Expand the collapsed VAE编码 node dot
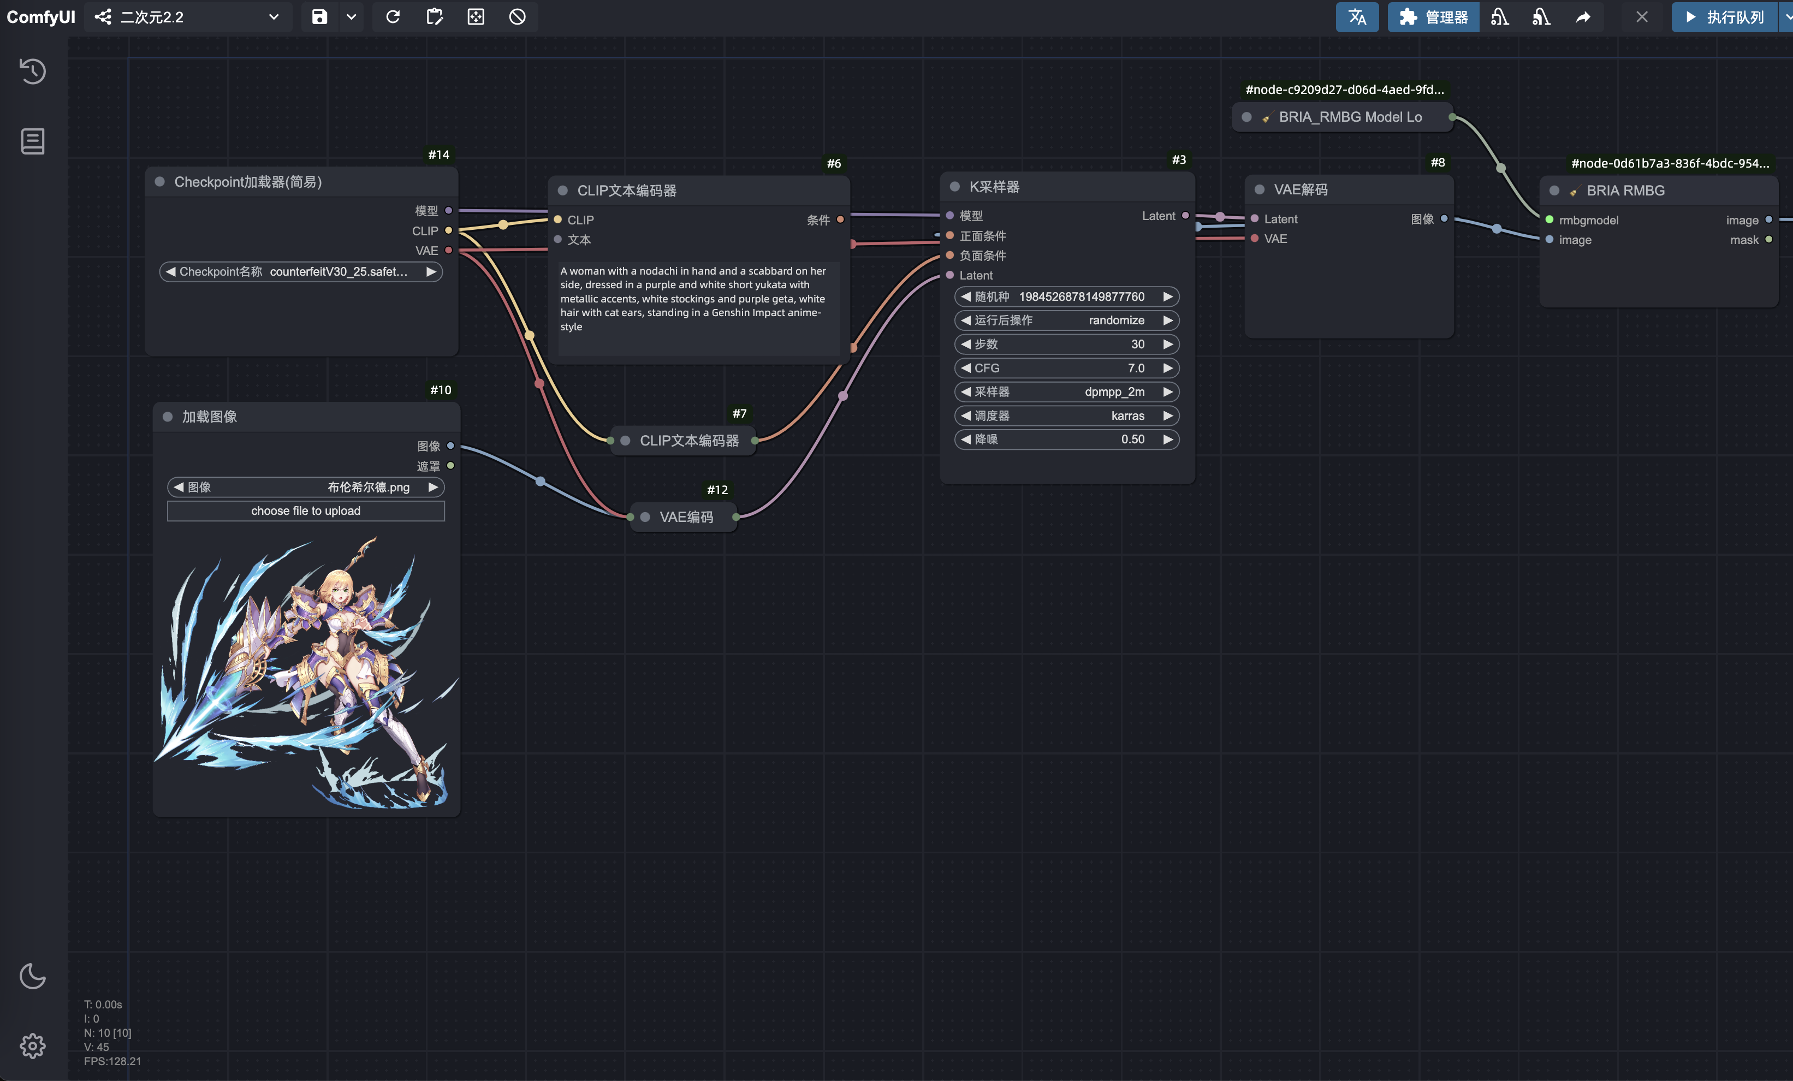 (645, 517)
